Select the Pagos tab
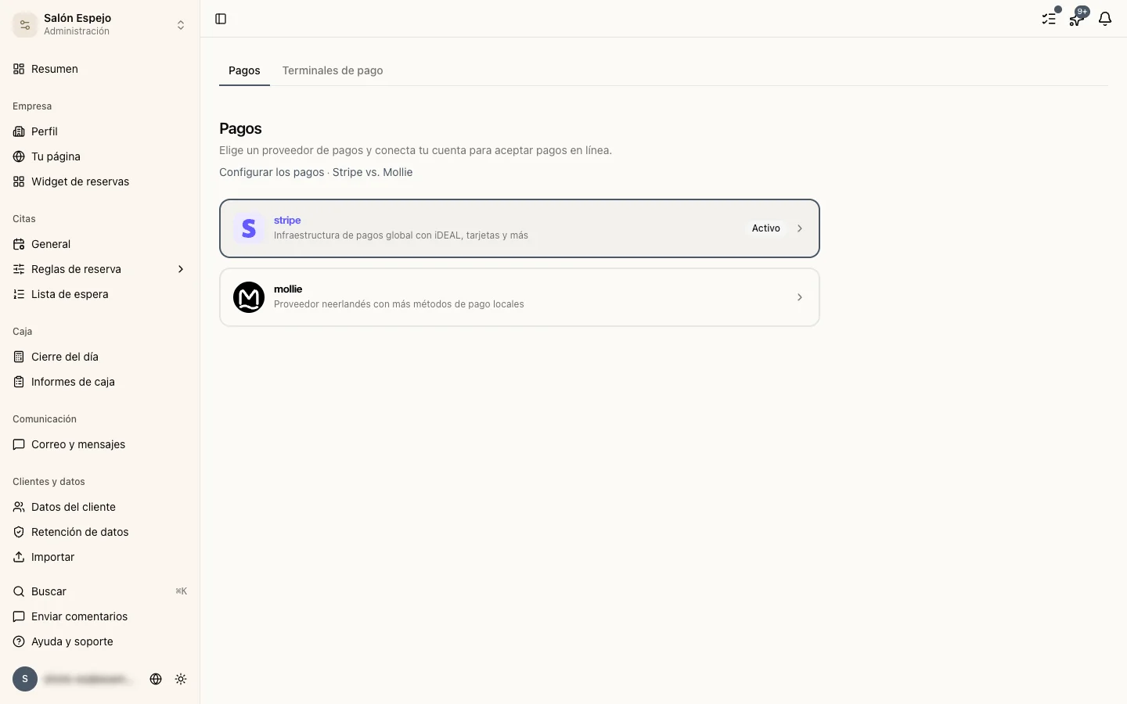Screen dimensions: 1127x704 click(x=244, y=70)
